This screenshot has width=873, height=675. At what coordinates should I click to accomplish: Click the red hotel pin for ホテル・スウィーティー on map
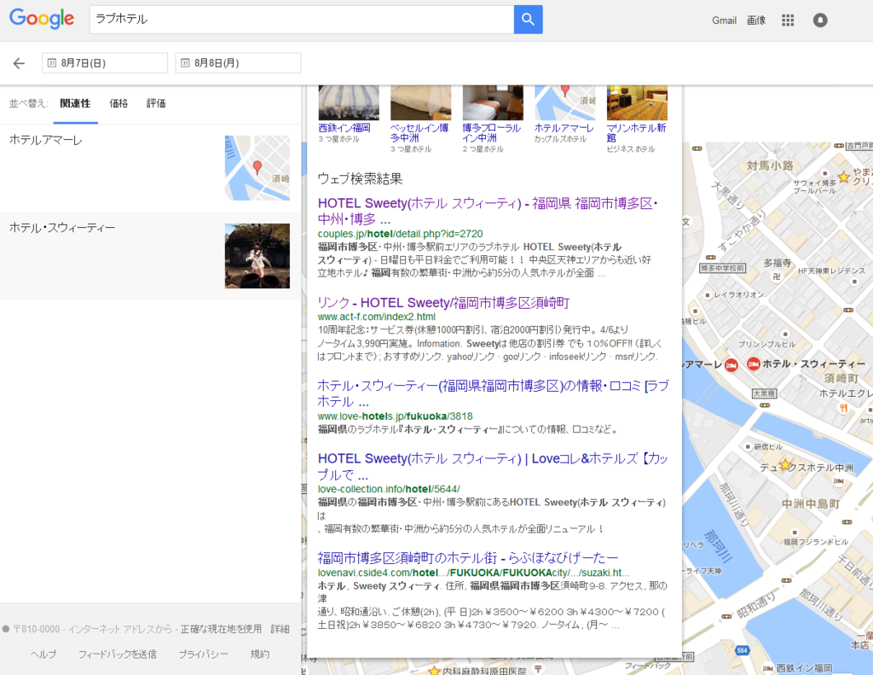point(754,364)
